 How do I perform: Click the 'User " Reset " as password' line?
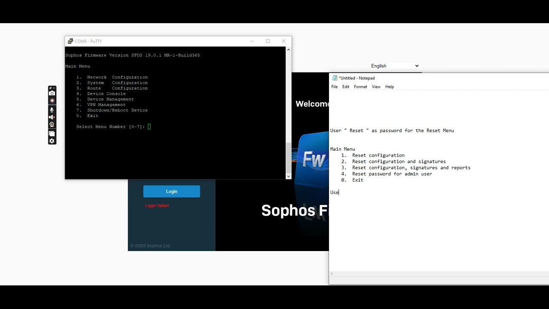[392, 130]
